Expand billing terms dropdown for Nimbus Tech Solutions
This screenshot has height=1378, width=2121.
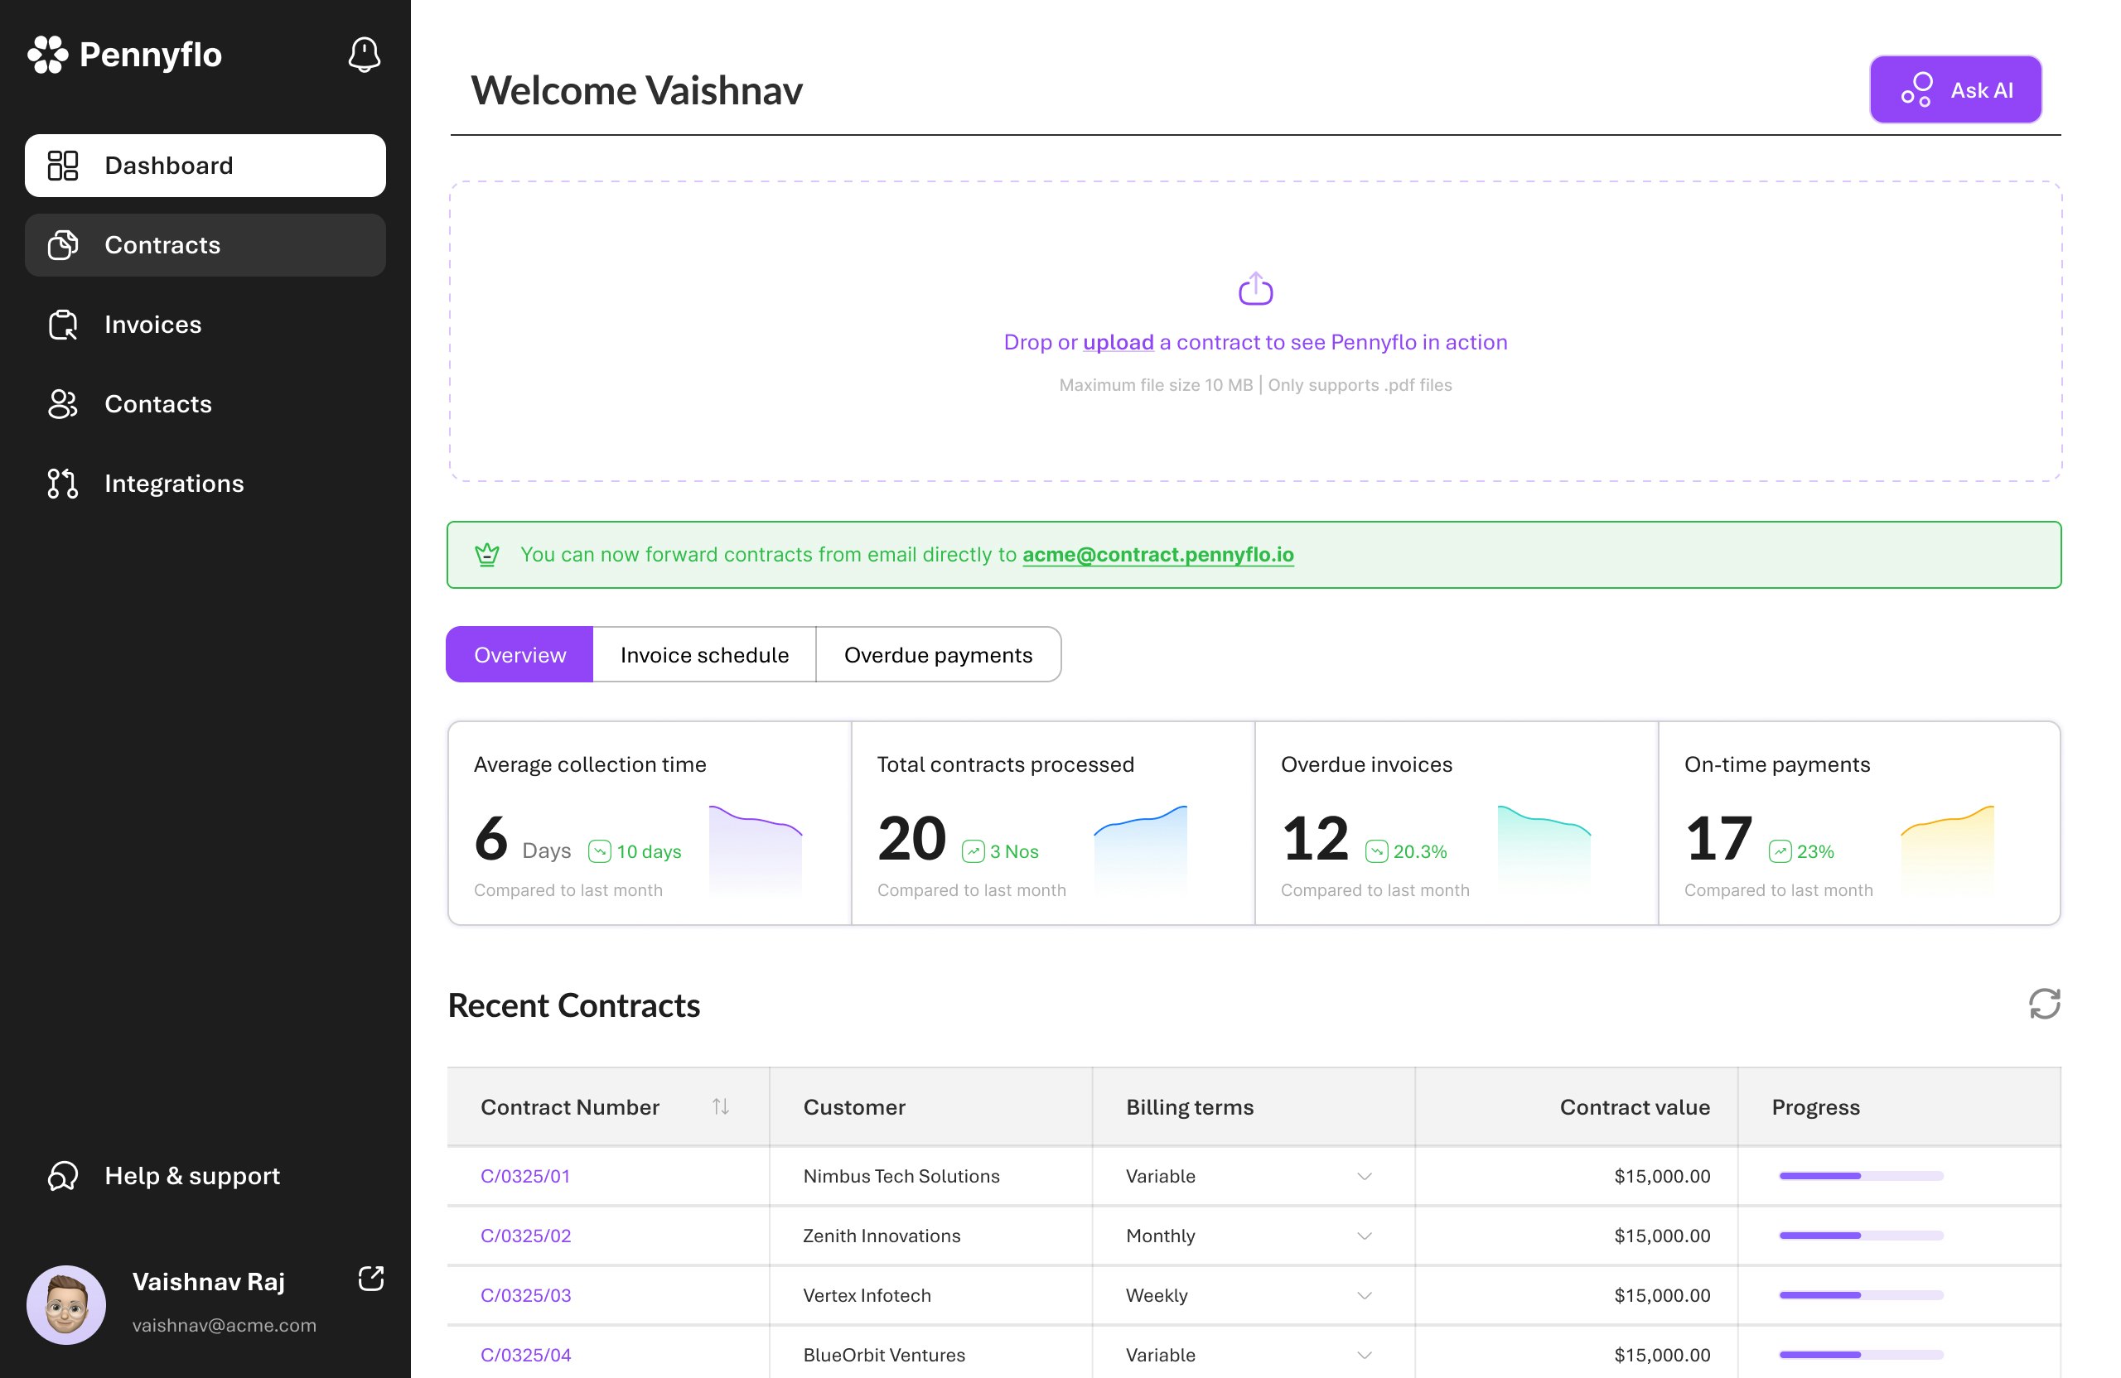pos(1364,1176)
